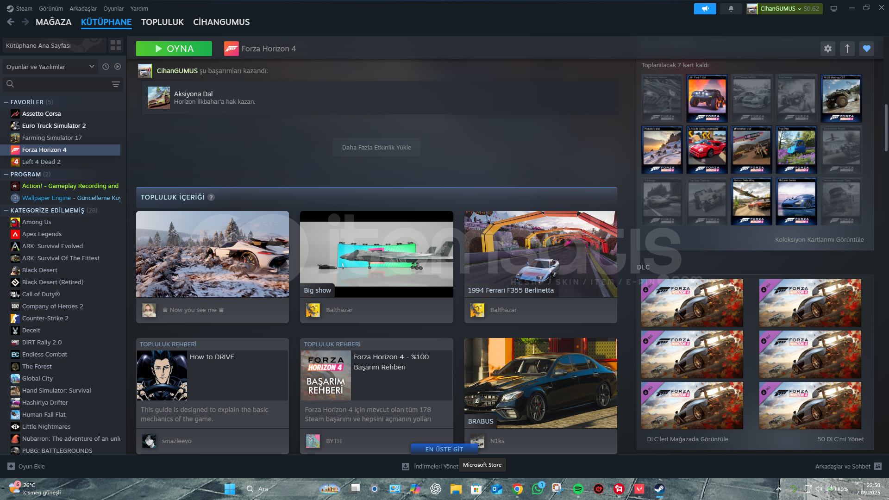Open the Oyunlar ve Yazılımlar dropdown
This screenshot has width=889, height=500.
pyautogui.click(x=50, y=67)
